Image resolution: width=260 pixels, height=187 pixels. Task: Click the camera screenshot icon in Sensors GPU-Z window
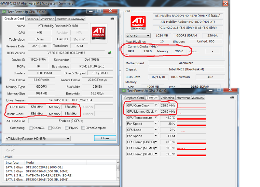pos(232,97)
